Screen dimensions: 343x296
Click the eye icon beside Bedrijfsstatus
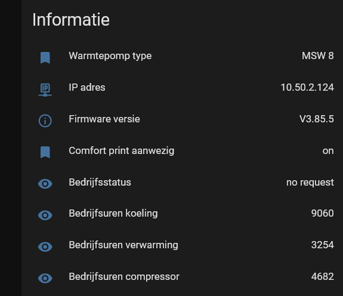tap(45, 184)
